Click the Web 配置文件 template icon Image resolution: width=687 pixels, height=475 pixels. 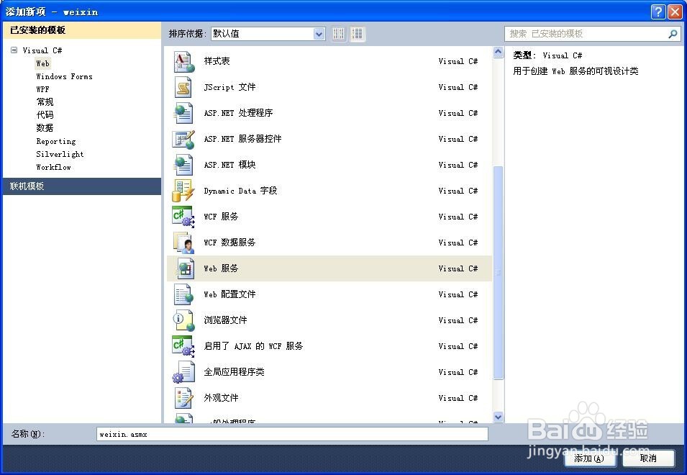pyautogui.click(x=184, y=294)
